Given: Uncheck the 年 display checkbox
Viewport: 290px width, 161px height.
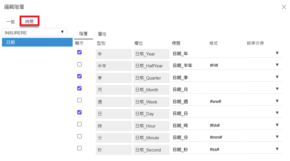Looking at the screenshot, I should [x=80, y=52].
